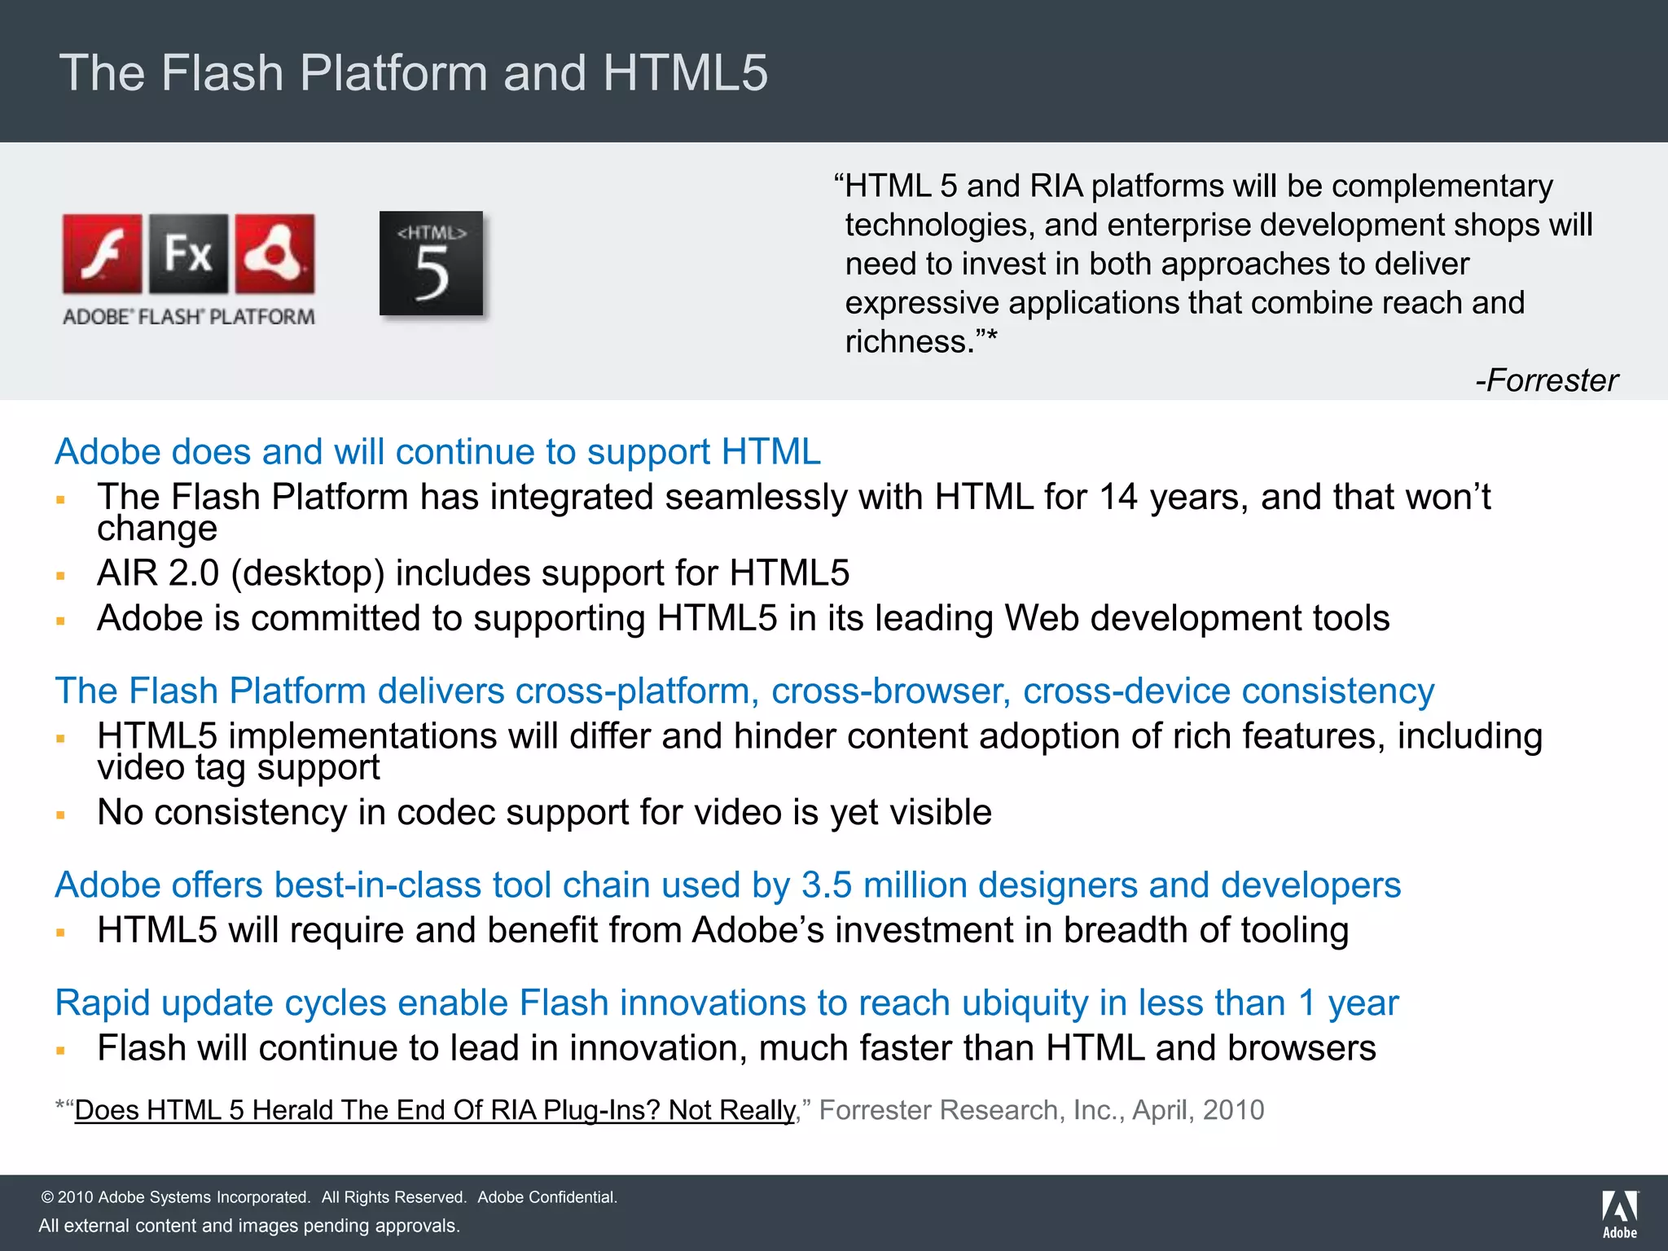This screenshot has height=1251, width=1668.
Task: Click the wrapped line 'video tag support'
Action: (x=239, y=768)
